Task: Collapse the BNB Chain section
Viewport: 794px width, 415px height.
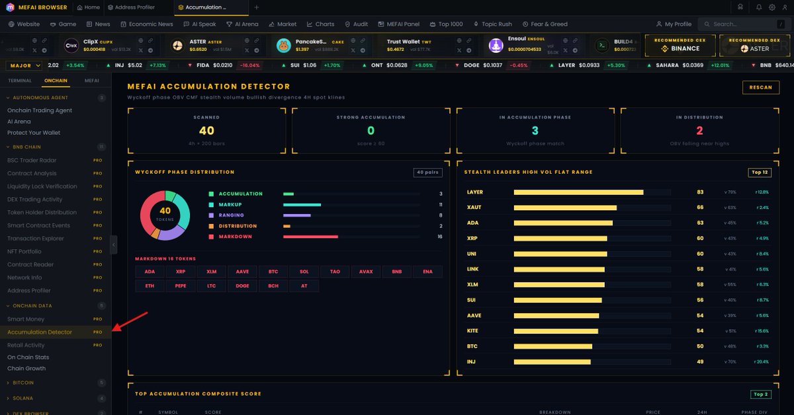Action: tap(56, 147)
